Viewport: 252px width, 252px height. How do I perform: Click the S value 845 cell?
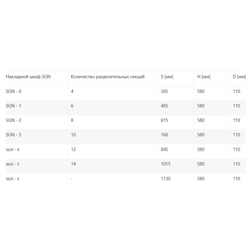click(164, 149)
